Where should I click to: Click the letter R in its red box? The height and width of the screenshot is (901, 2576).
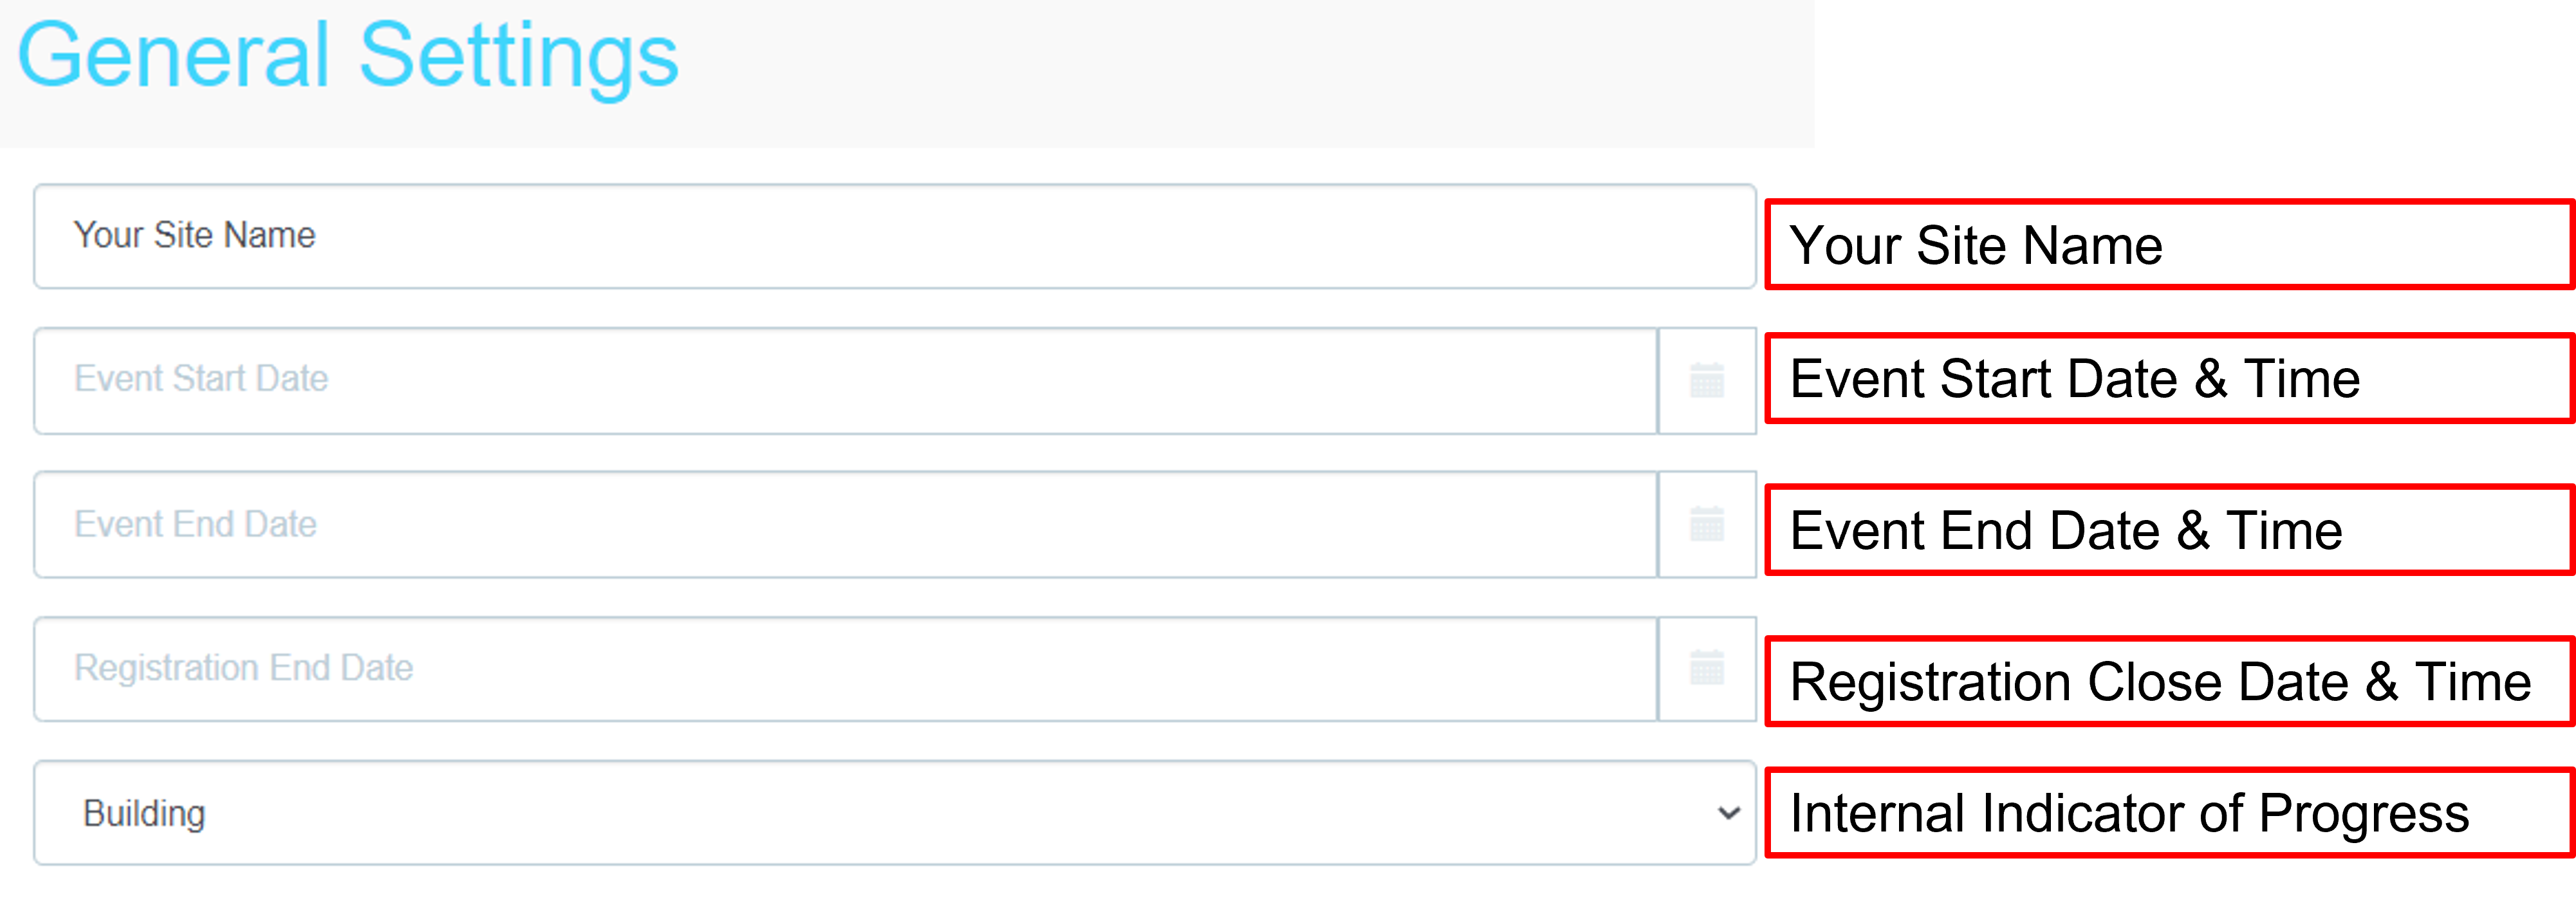coord(1802,681)
